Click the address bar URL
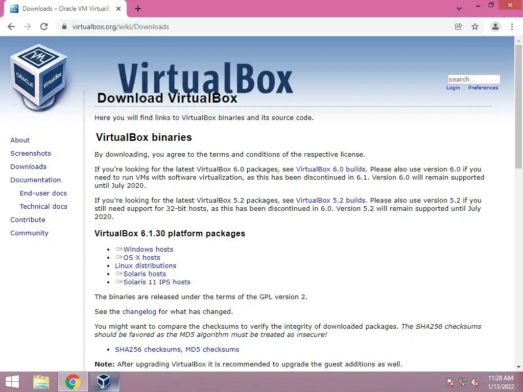Screen dimensions: 523x392 [121, 27]
